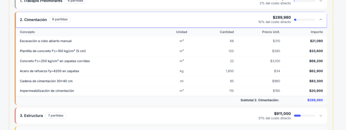Click the Cantidad column header
This screenshot has width=346, height=130.
click(x=227, y=32)
